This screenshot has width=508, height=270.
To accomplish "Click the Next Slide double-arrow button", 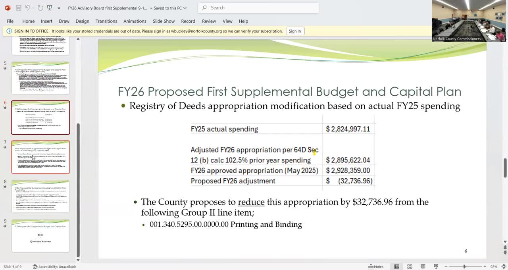I will [x=505, y=253].
